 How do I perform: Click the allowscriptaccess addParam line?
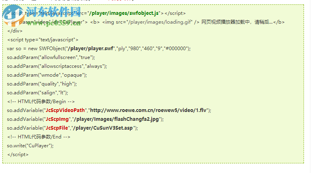point(57,66)
